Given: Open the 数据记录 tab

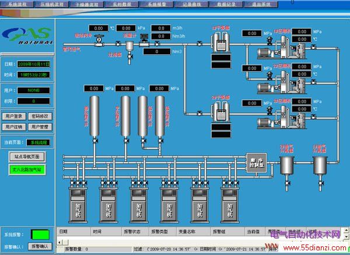Looking at the screenshot, I should 226,4.
